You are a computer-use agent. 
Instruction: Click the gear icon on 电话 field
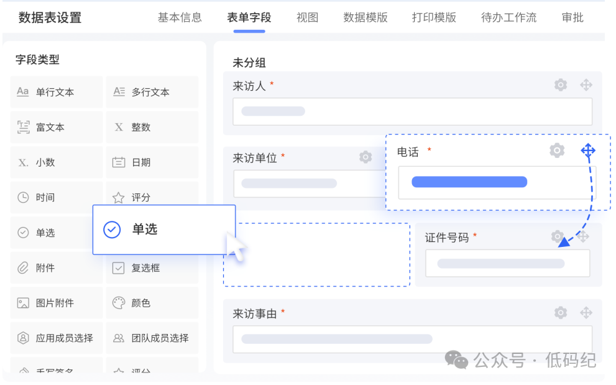pos(557,151)
